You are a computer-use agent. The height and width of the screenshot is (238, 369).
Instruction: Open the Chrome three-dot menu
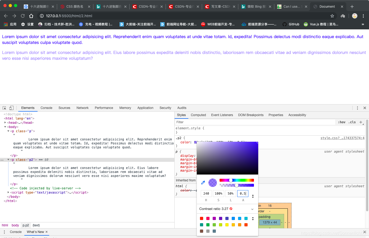[363, 16]
